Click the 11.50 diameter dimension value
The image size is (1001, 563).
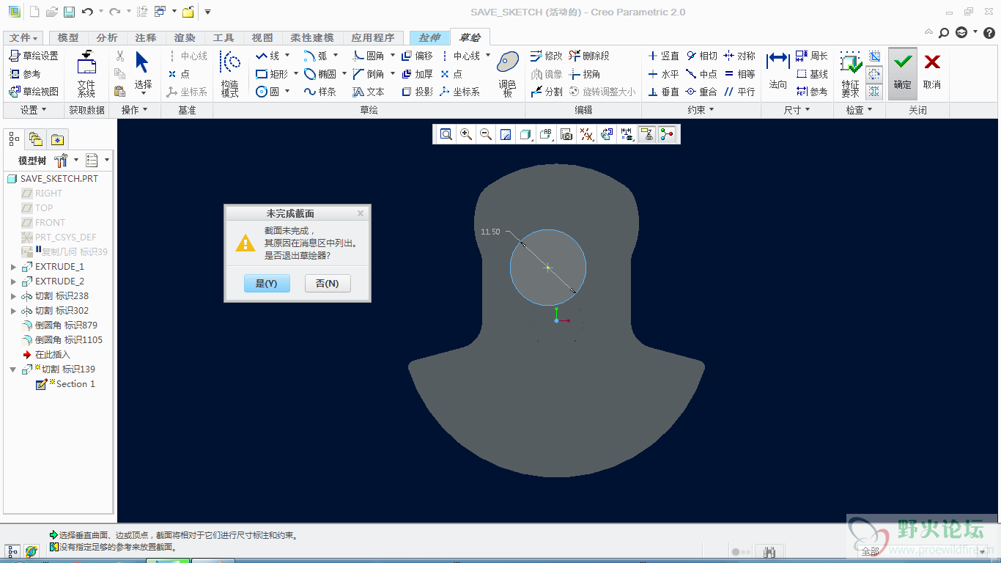pyautogui.click(x=490, y=232)
